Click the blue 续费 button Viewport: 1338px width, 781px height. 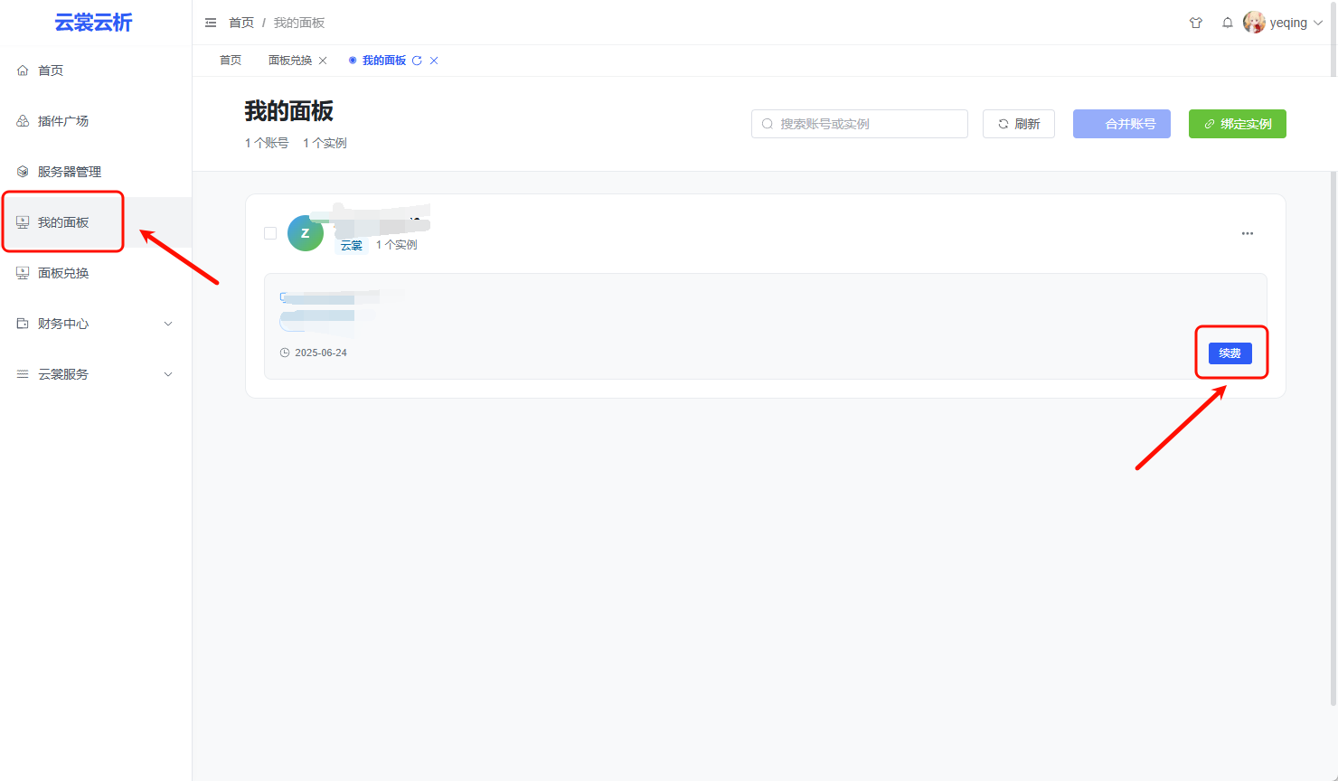[1230, 353]
